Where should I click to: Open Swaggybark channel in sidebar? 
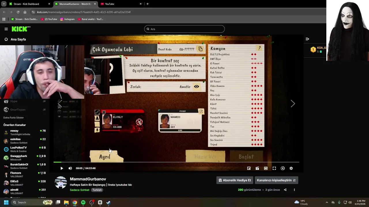[x=25, y=158]
